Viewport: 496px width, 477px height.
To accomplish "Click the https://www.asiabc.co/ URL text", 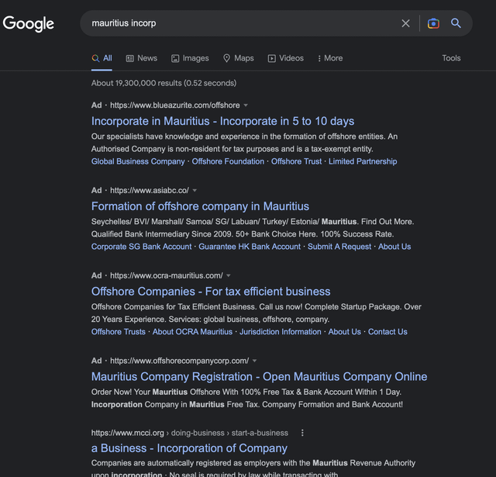I will pos(150,191).
